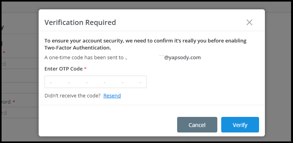Select the sixth OTP digit placeholder

pos(140,82)
